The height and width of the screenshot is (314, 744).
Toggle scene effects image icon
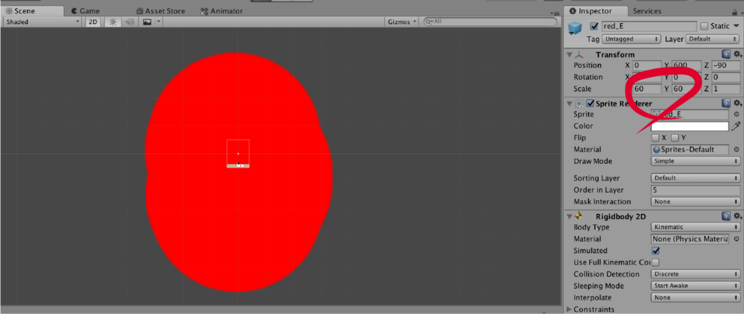(x=147, y=22)
